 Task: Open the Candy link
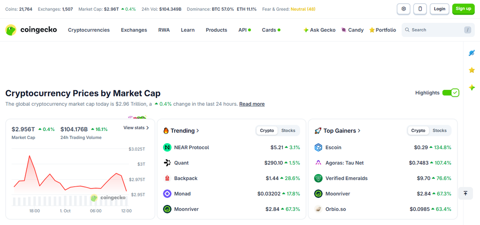pos(352,30)
